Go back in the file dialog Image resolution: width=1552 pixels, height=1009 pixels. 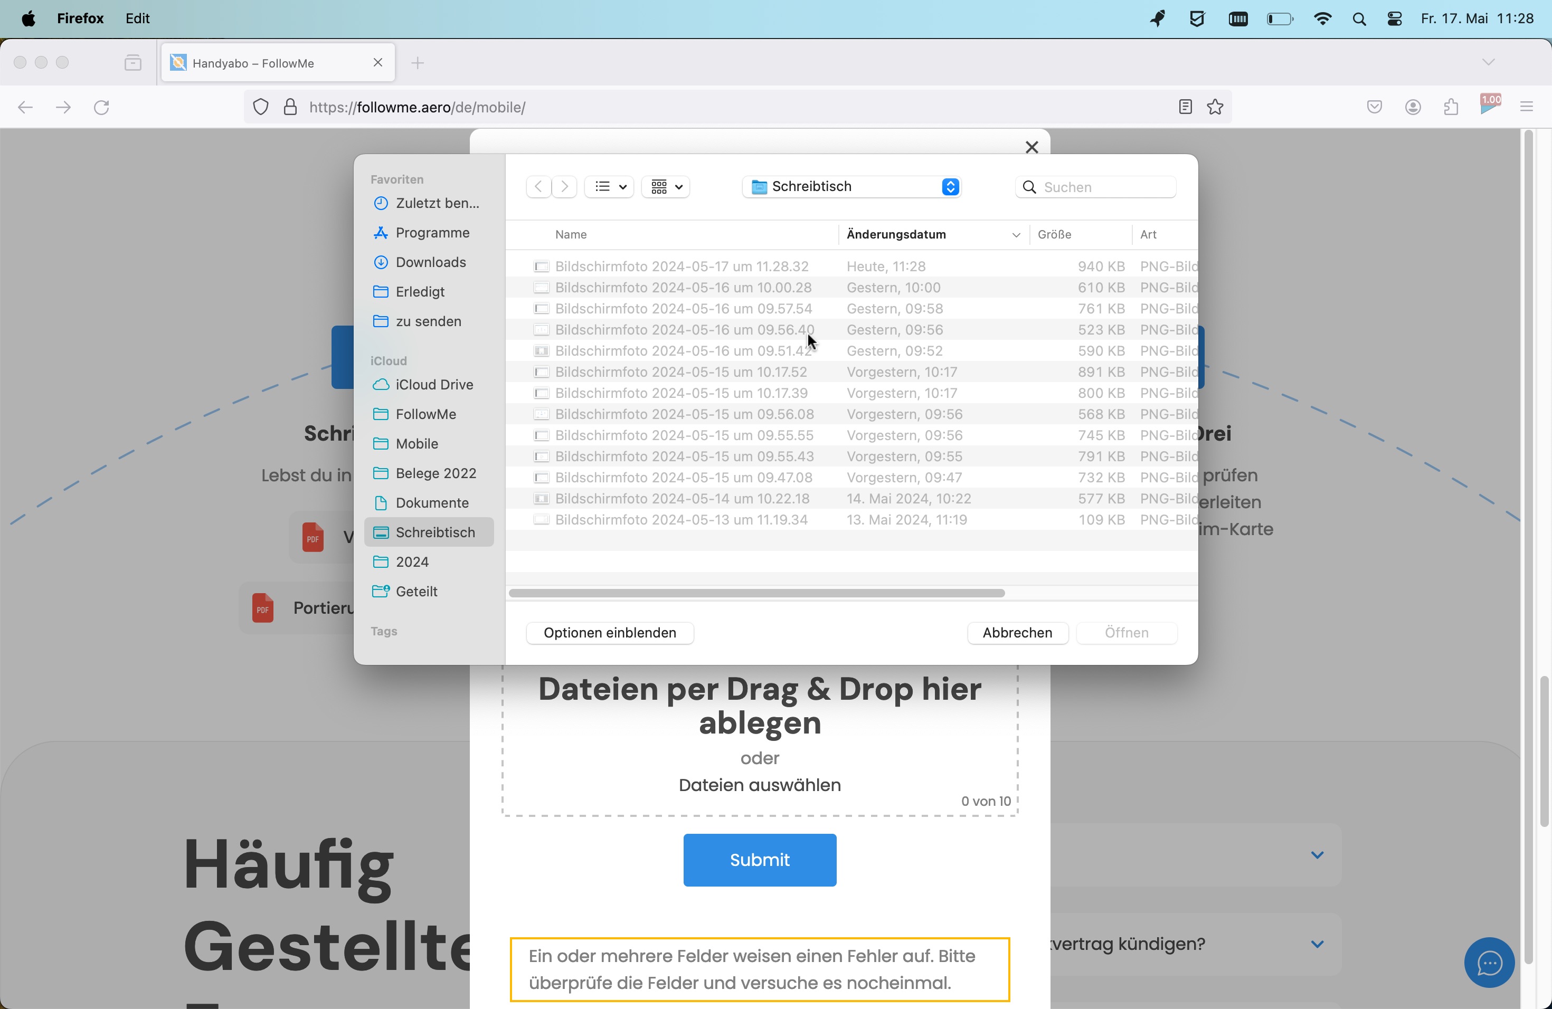[538, 187]
